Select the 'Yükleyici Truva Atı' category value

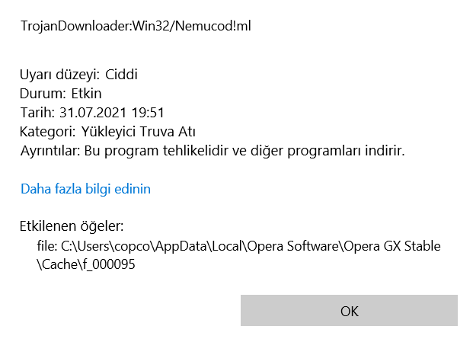pos(137,132)
